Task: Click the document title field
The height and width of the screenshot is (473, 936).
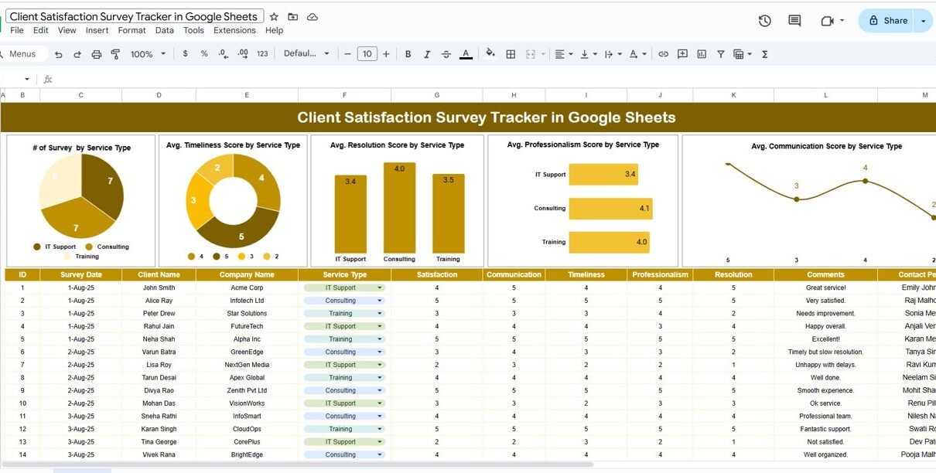Action: tap(135, 16)
